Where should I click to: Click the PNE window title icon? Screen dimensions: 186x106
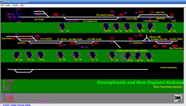click(2, 2)
